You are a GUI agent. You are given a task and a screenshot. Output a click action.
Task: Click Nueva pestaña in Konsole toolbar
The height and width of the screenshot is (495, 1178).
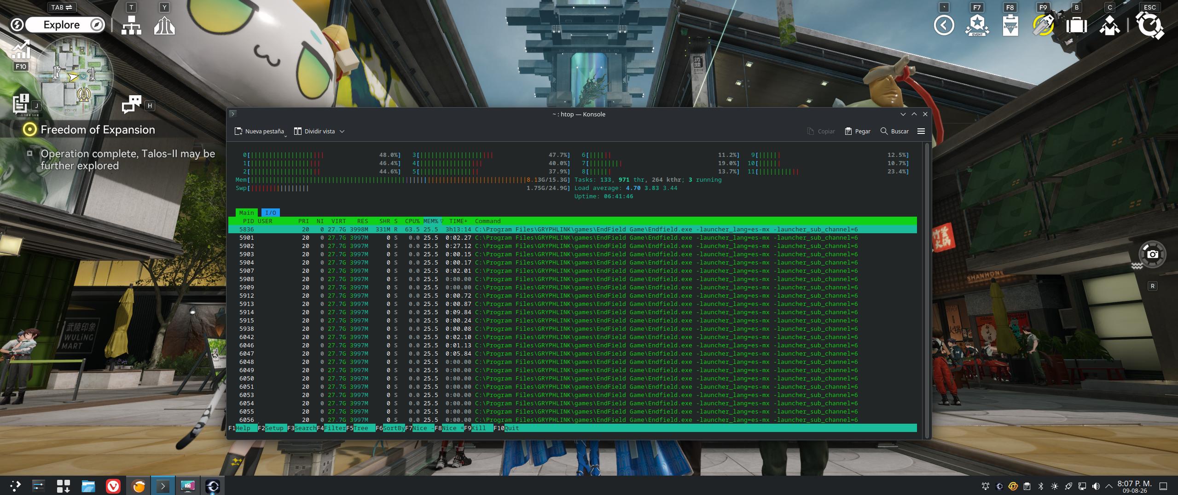[259, 131]
